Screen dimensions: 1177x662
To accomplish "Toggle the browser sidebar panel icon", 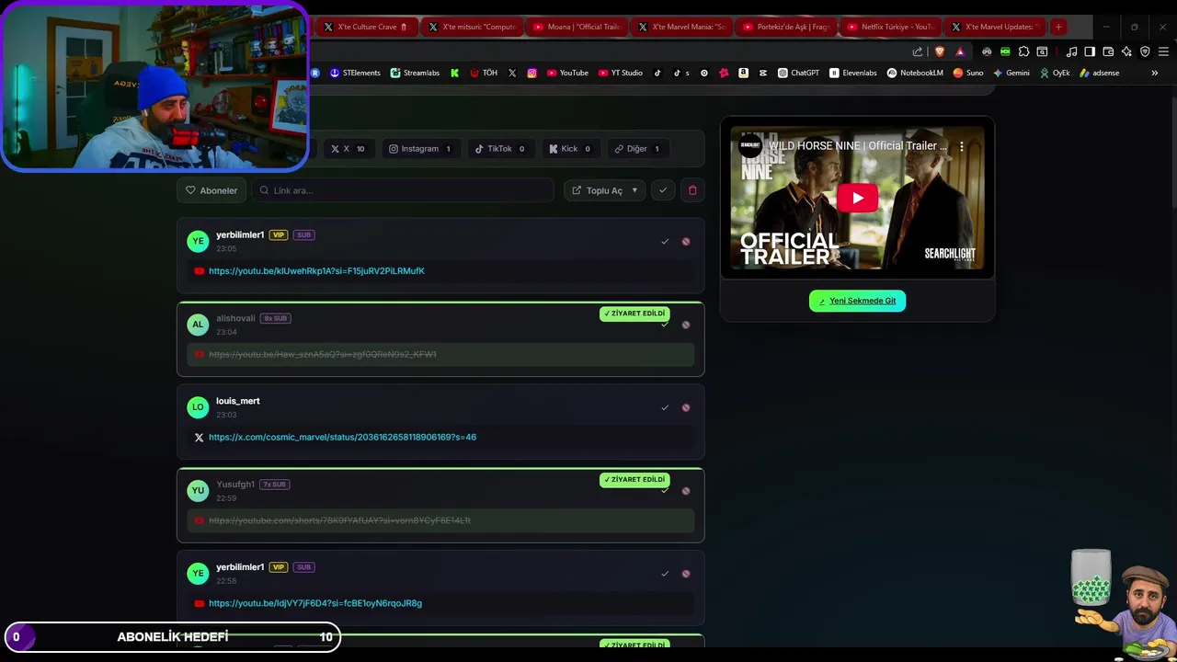I will click(1090, 51).
